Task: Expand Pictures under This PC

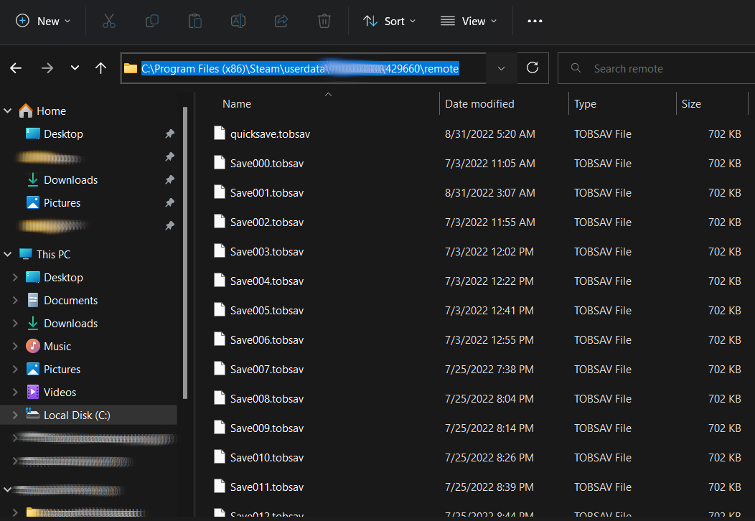Action: tap(15, 369)
